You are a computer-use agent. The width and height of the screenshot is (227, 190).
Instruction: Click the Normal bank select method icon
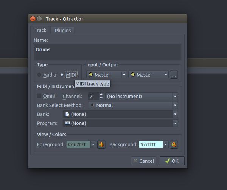point(93,105)
